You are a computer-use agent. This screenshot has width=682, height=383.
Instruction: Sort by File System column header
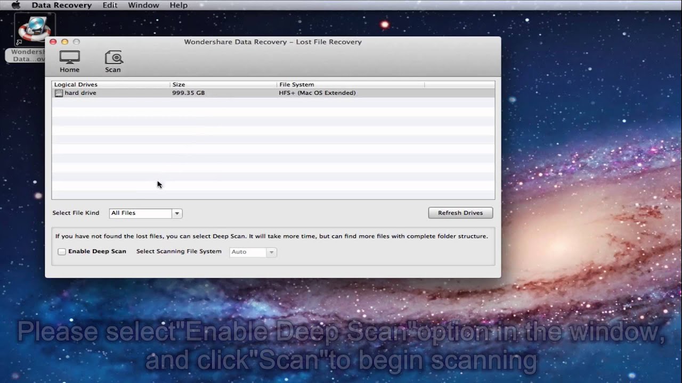point(351,85)
